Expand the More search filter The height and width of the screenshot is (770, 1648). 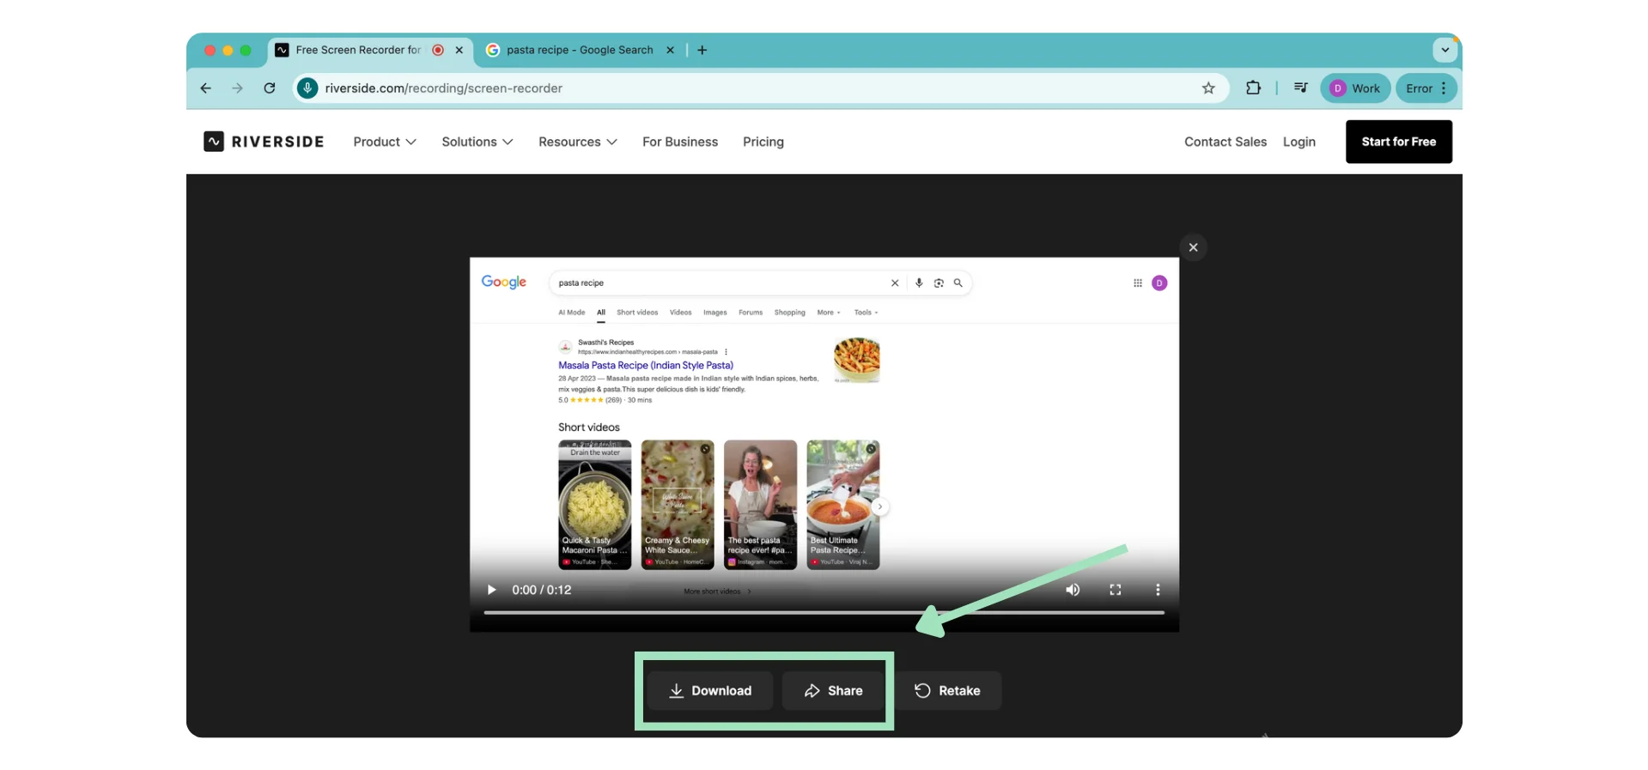tap(829, 312)
